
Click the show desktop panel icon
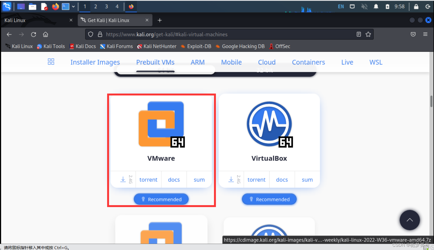coord(21,7)
